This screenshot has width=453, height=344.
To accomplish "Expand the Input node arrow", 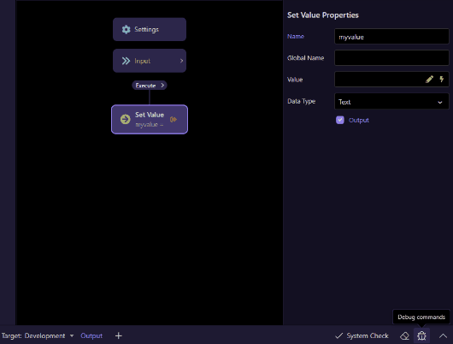I will click(x=181, y=61).
